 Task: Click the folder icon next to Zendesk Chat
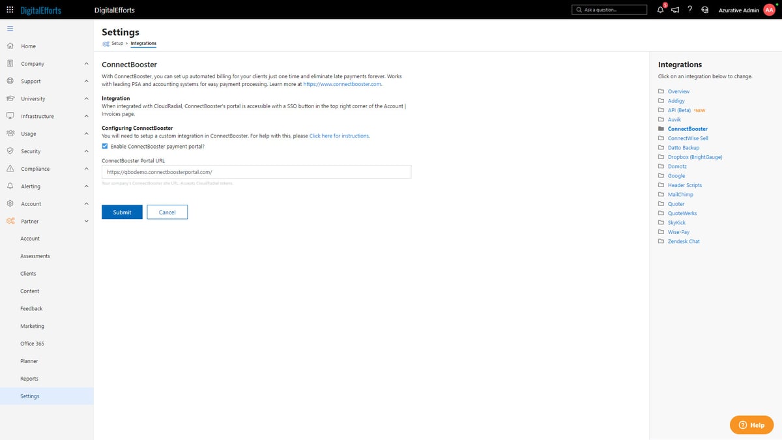pyautogui.click(x=661, y=241)
